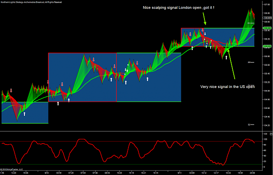
Task: Click the 07:28 time axis label
Action: pos(71,173)
